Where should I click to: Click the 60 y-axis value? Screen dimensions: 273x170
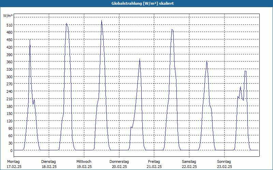[10, 136]
